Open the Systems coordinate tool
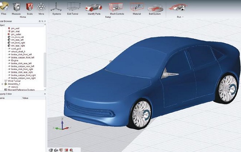241x152 pixels. click(x=57, y=8)
